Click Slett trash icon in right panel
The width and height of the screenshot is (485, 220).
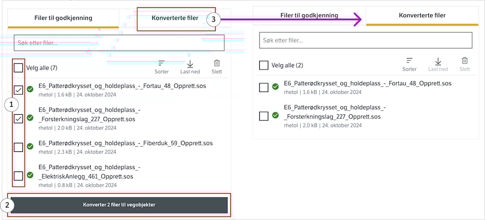[x=464, y=60]
